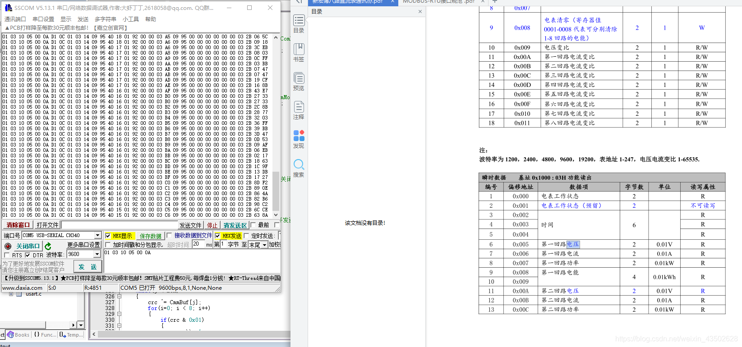Click the 更多串口设置 button
This screenshot has height=347, width=742.
(83, 245)
